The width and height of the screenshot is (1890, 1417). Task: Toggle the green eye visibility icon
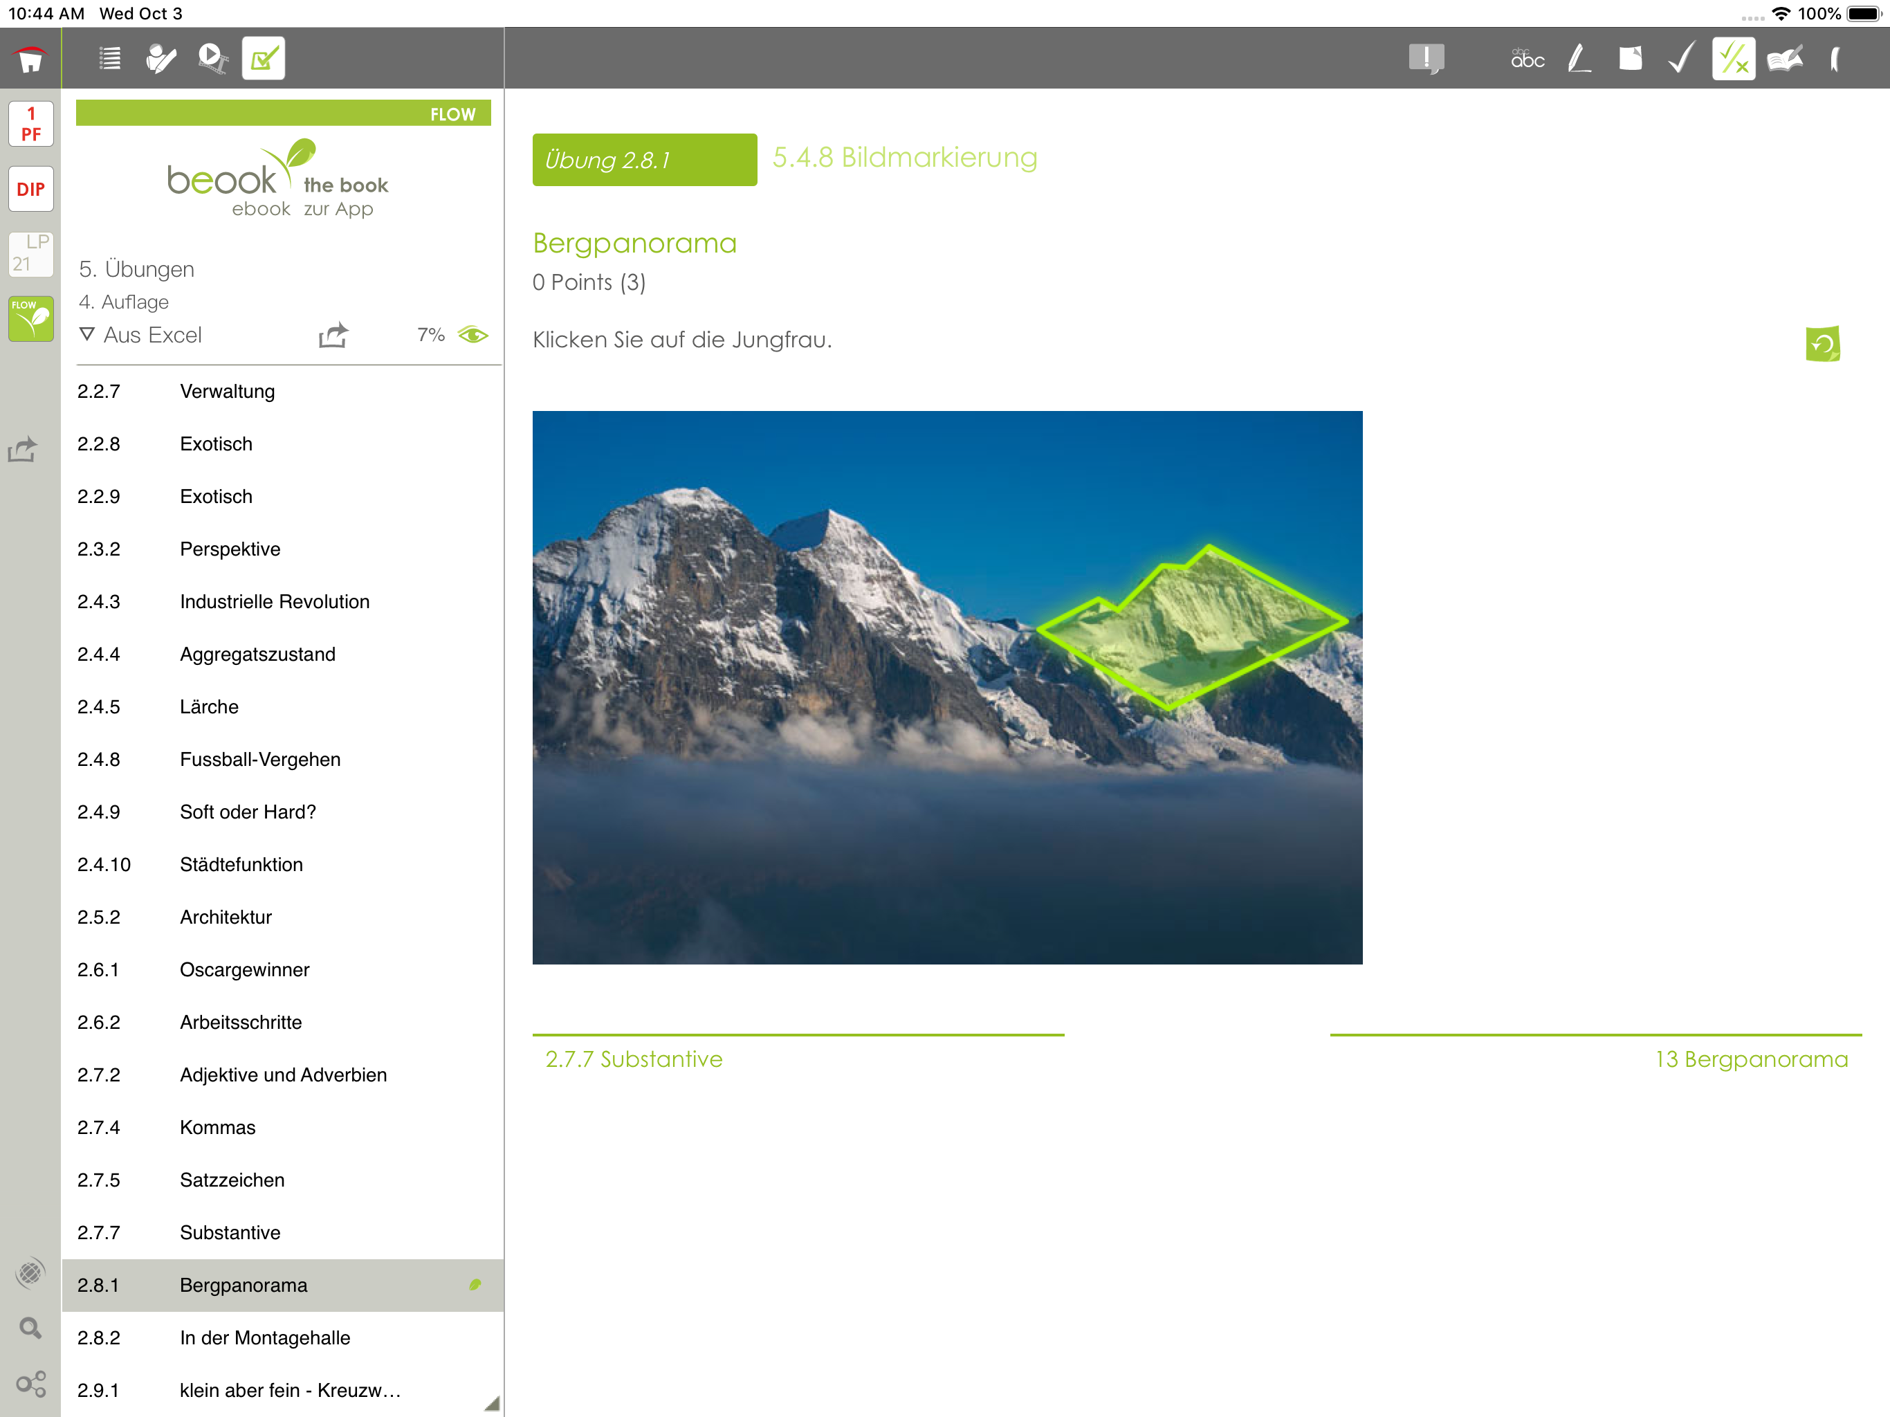point(472,335)
